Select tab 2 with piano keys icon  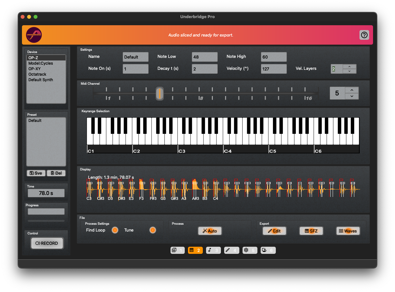tap(195, 250)
